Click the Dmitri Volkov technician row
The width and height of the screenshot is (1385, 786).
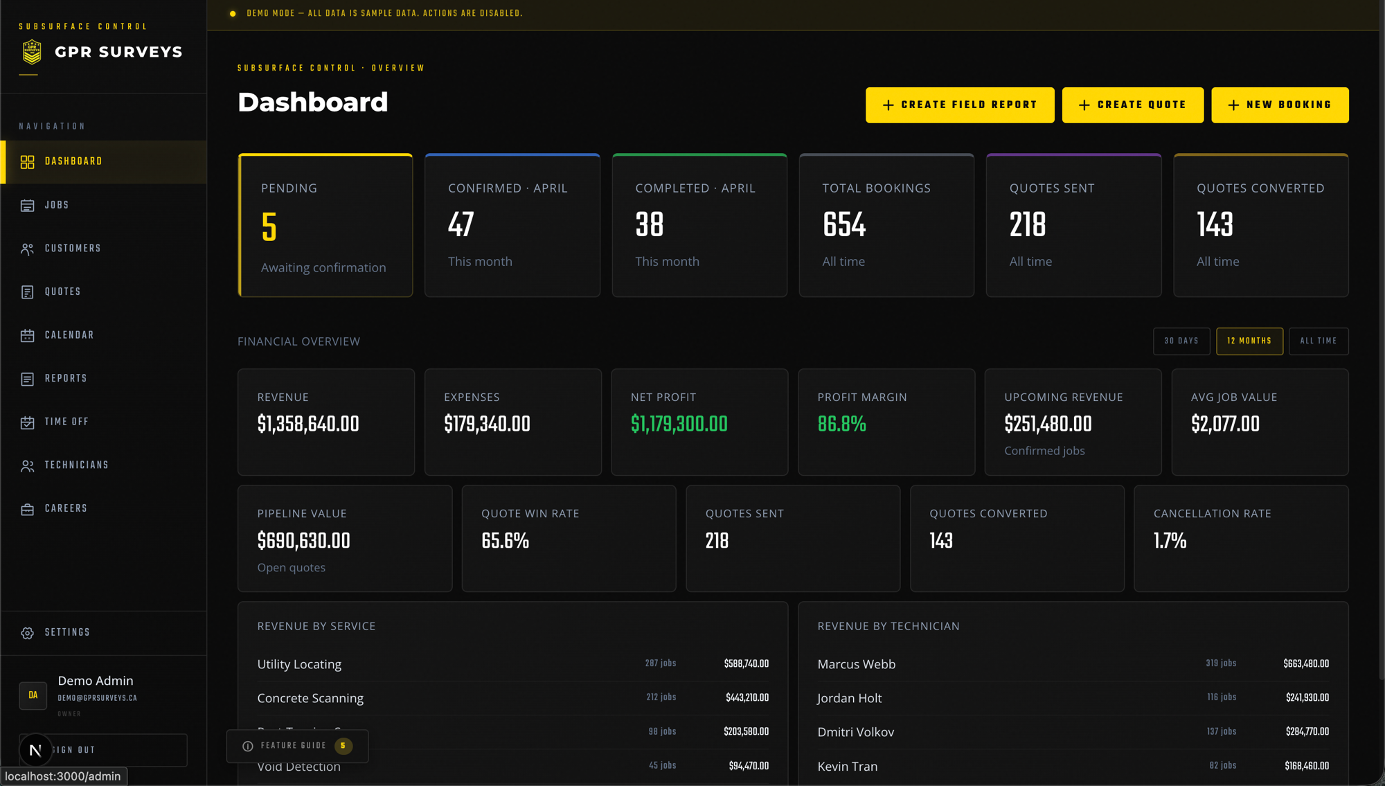[1073, 732]
